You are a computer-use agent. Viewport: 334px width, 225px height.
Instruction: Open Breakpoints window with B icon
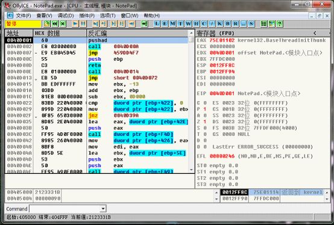228,23
